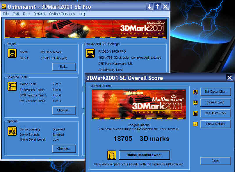This screenshot has height=172, width=235.
Task: Close the 3DMark2001 SE Pro main window
Action: click(x=165, y=7)
